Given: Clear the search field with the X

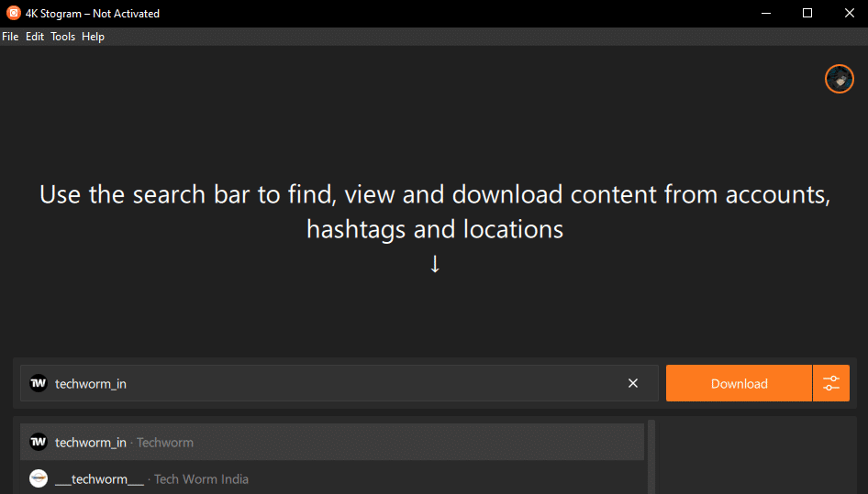Looking at the screenshot, I should [633, 383].
